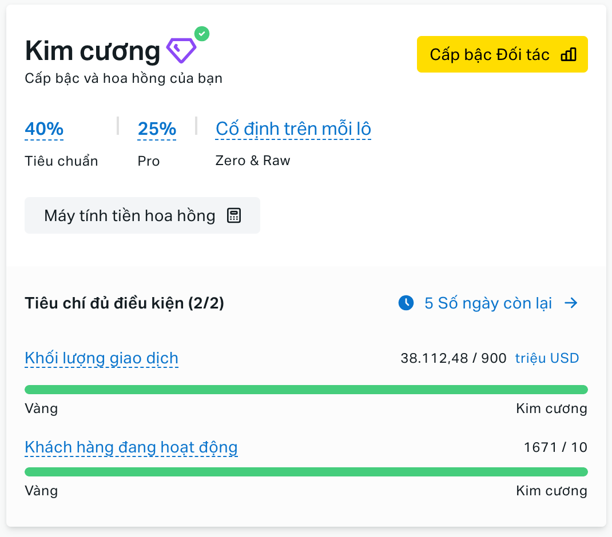Image resolution: width=612 pixels, height=537 pixels.
Task: Click Tiêu chí đủ điều kiện (2/2) heading
Action: coord(125,303)
